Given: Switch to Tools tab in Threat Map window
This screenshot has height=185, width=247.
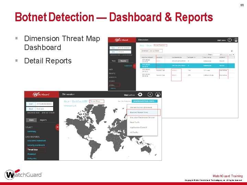Looking at the screenshot, I should (x=31, y=120).
